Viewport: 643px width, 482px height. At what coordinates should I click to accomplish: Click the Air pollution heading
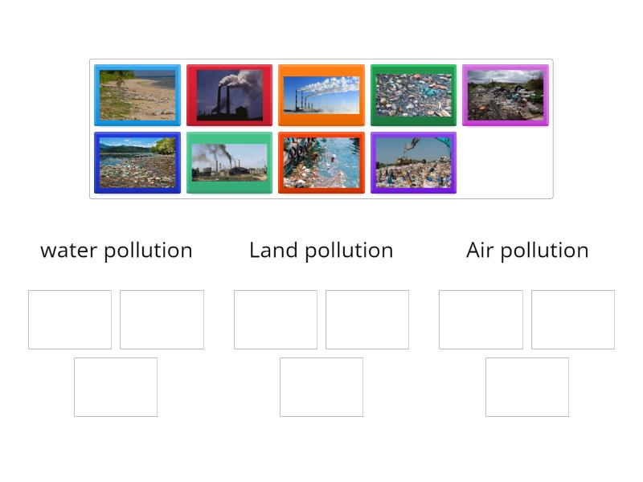[527, 250]
